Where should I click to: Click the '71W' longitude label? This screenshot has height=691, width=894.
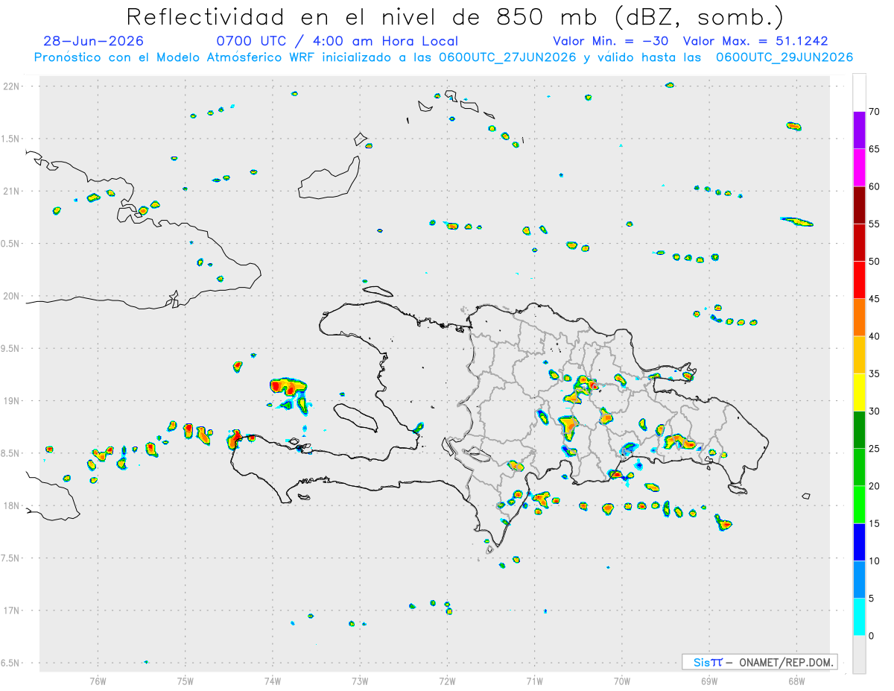pos(534,680)
